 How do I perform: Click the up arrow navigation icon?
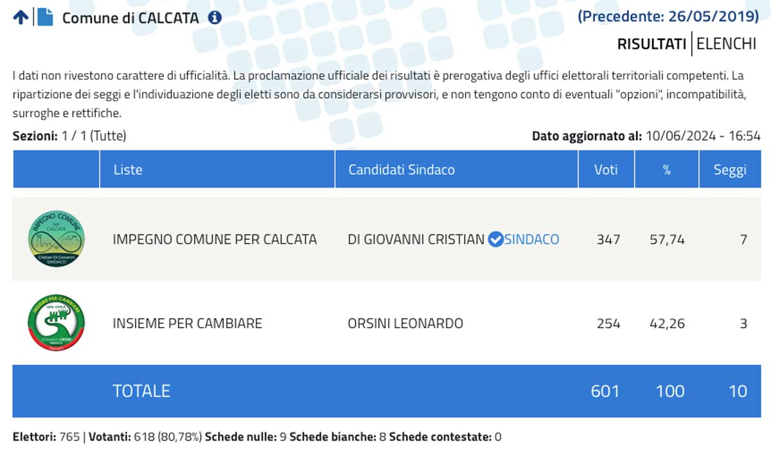[21, 18]
